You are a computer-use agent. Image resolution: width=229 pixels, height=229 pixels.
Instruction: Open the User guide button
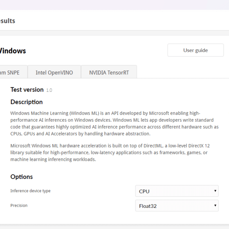coord(196,50)
